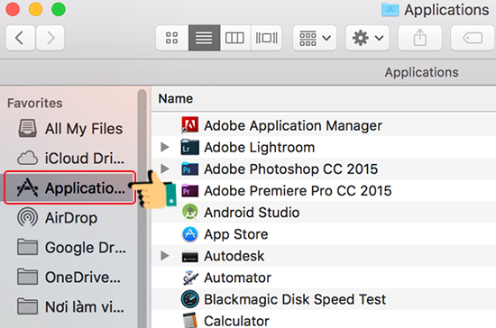Viewport: 496px width, 328px height.
Task: Click the Calculator app icon
Action: click(x=191, y=321)
